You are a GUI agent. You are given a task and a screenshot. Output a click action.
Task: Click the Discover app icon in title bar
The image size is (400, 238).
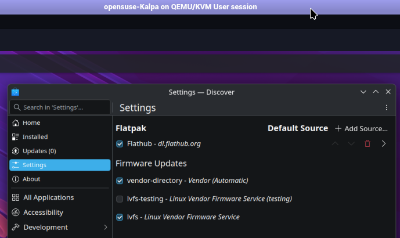coord(15,92)
